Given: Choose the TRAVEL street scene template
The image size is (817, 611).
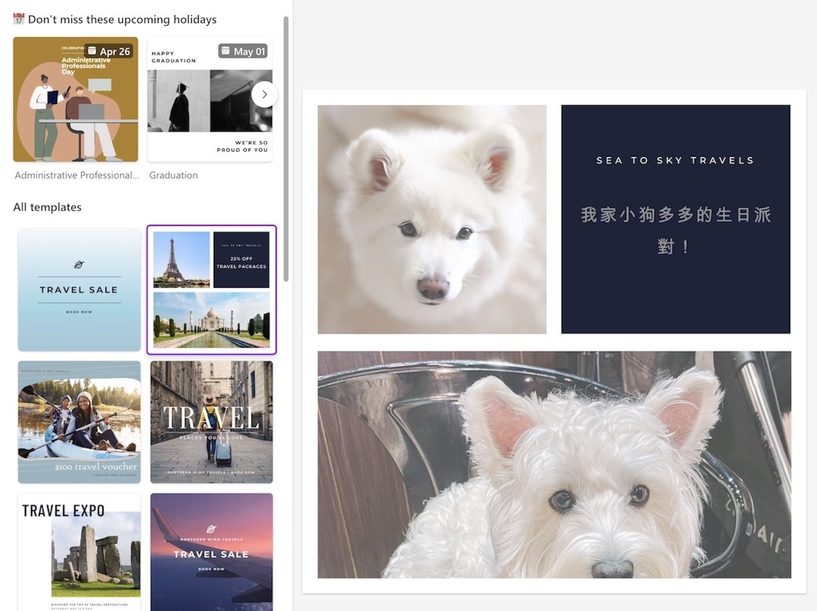Looking at the screenshot, I should click(x=212, y=421).
